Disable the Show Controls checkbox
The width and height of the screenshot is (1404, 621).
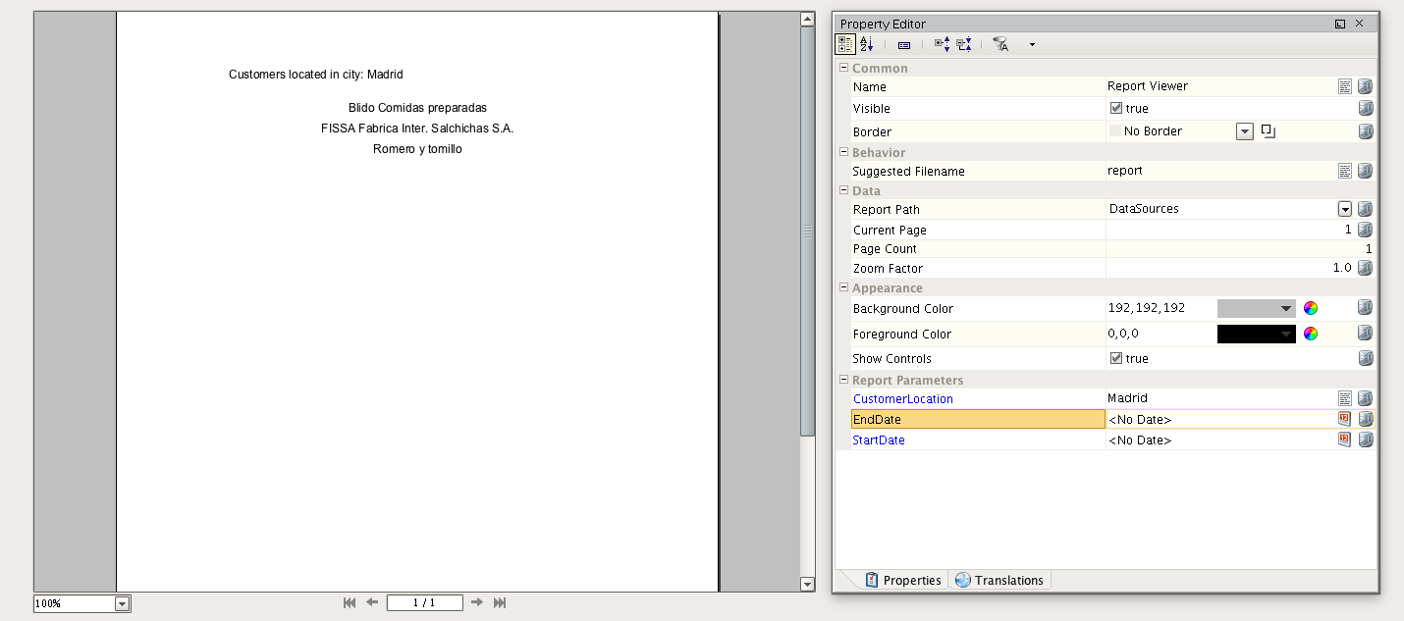pyautogui.click(x=1115, y=358)
